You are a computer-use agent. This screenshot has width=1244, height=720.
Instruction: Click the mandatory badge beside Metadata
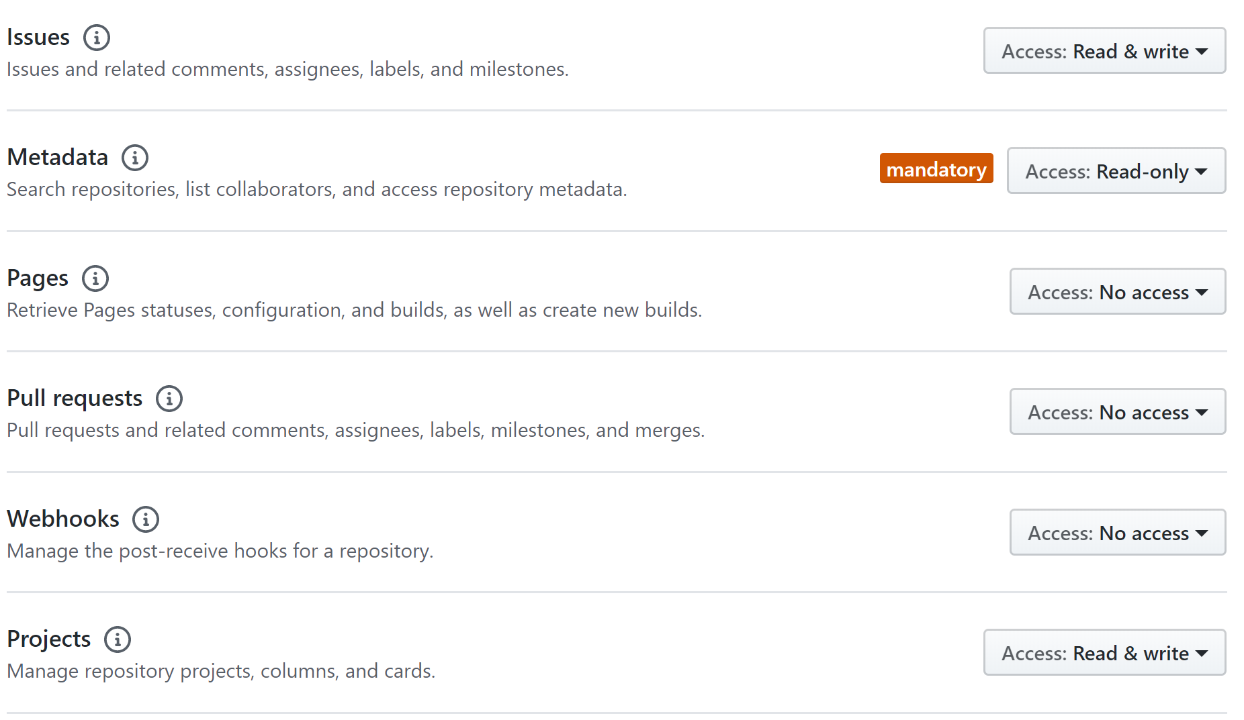[x=936, y=169]
